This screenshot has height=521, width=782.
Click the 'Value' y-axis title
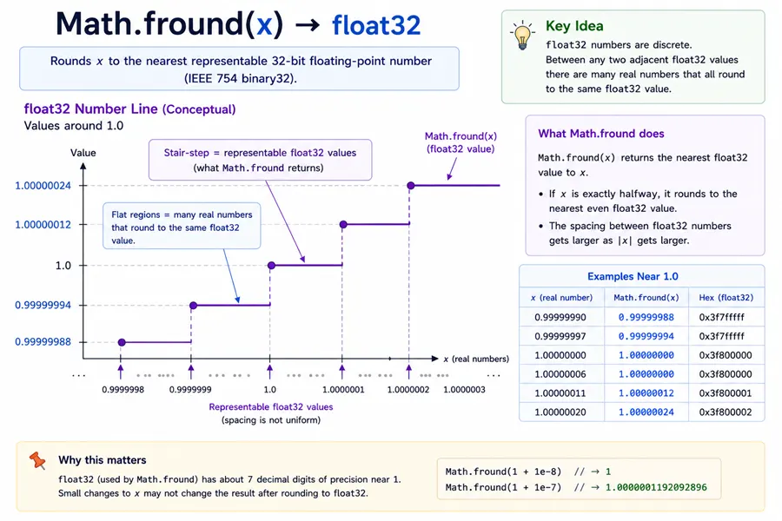[x=83, y=153]
